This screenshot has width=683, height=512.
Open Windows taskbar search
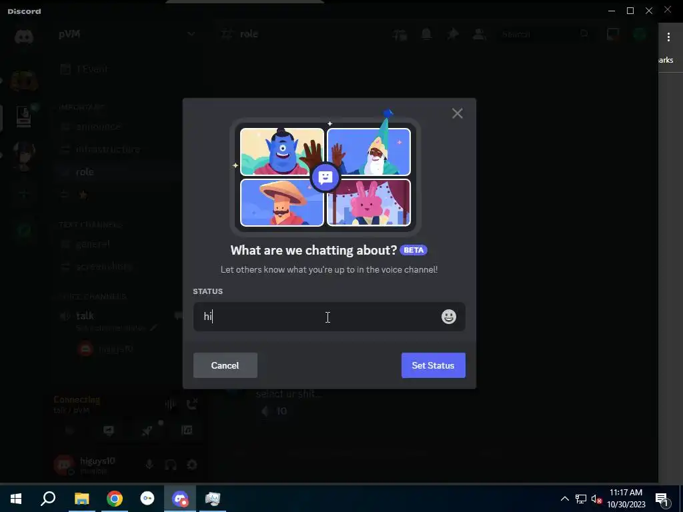pos(48,499)
